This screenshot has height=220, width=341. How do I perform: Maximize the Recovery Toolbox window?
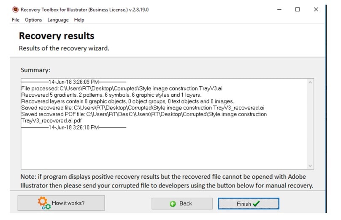click(298, 10)
